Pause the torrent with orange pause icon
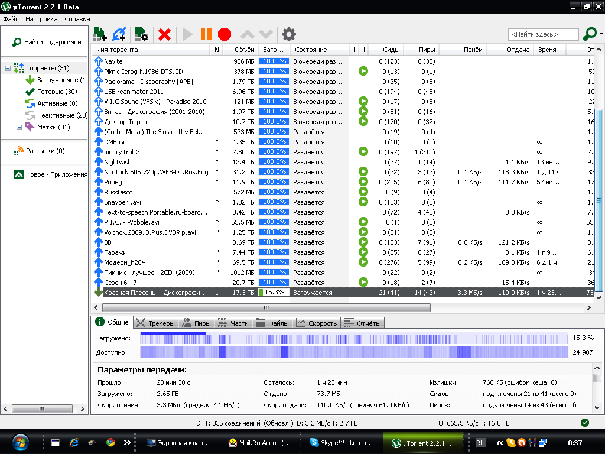Image resolution: width=605 pixels, height=454 pixels. click(206, 34)
